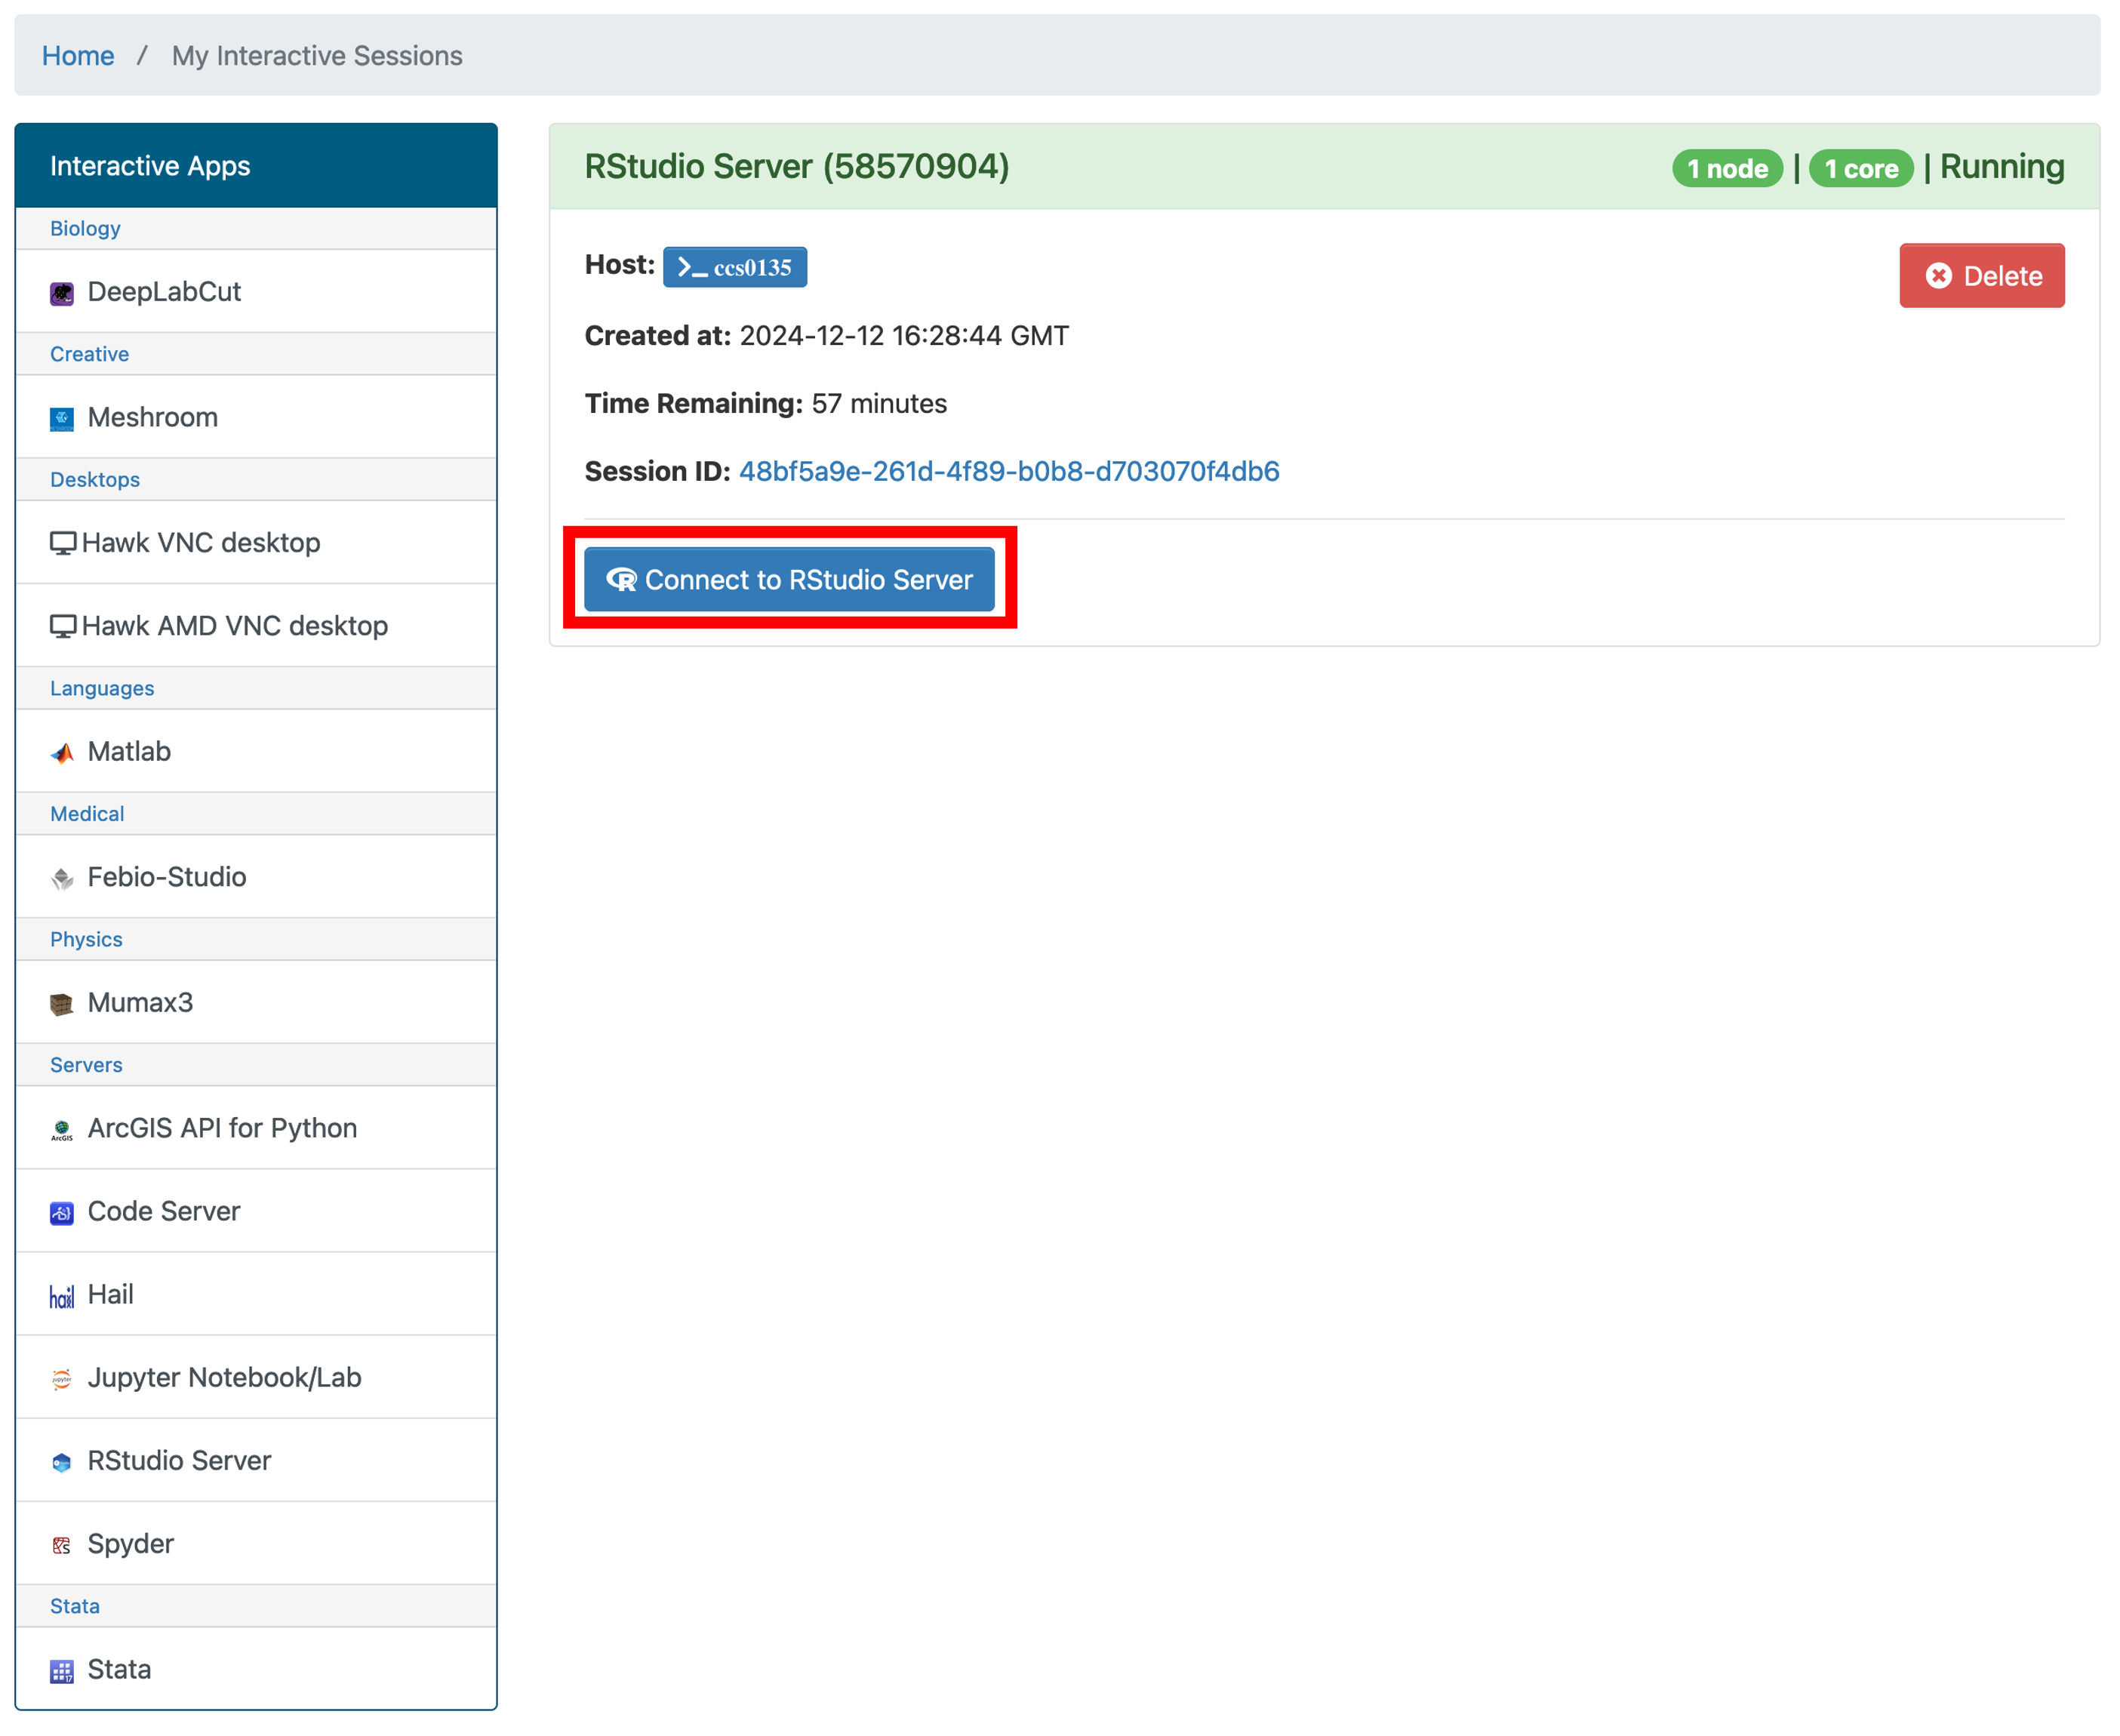Click the '1 node' badge
Screen dimensions: 2120x1736
tap(1727, 168)
